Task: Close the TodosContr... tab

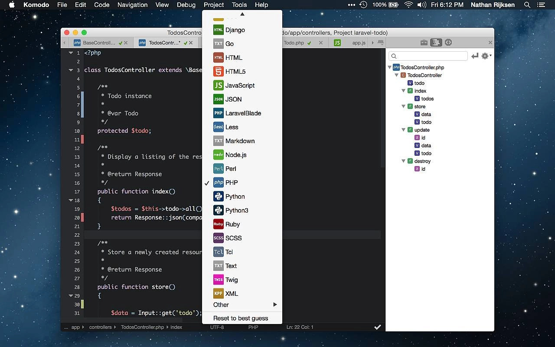Action: pyautogui.click(x=191, y=43)
